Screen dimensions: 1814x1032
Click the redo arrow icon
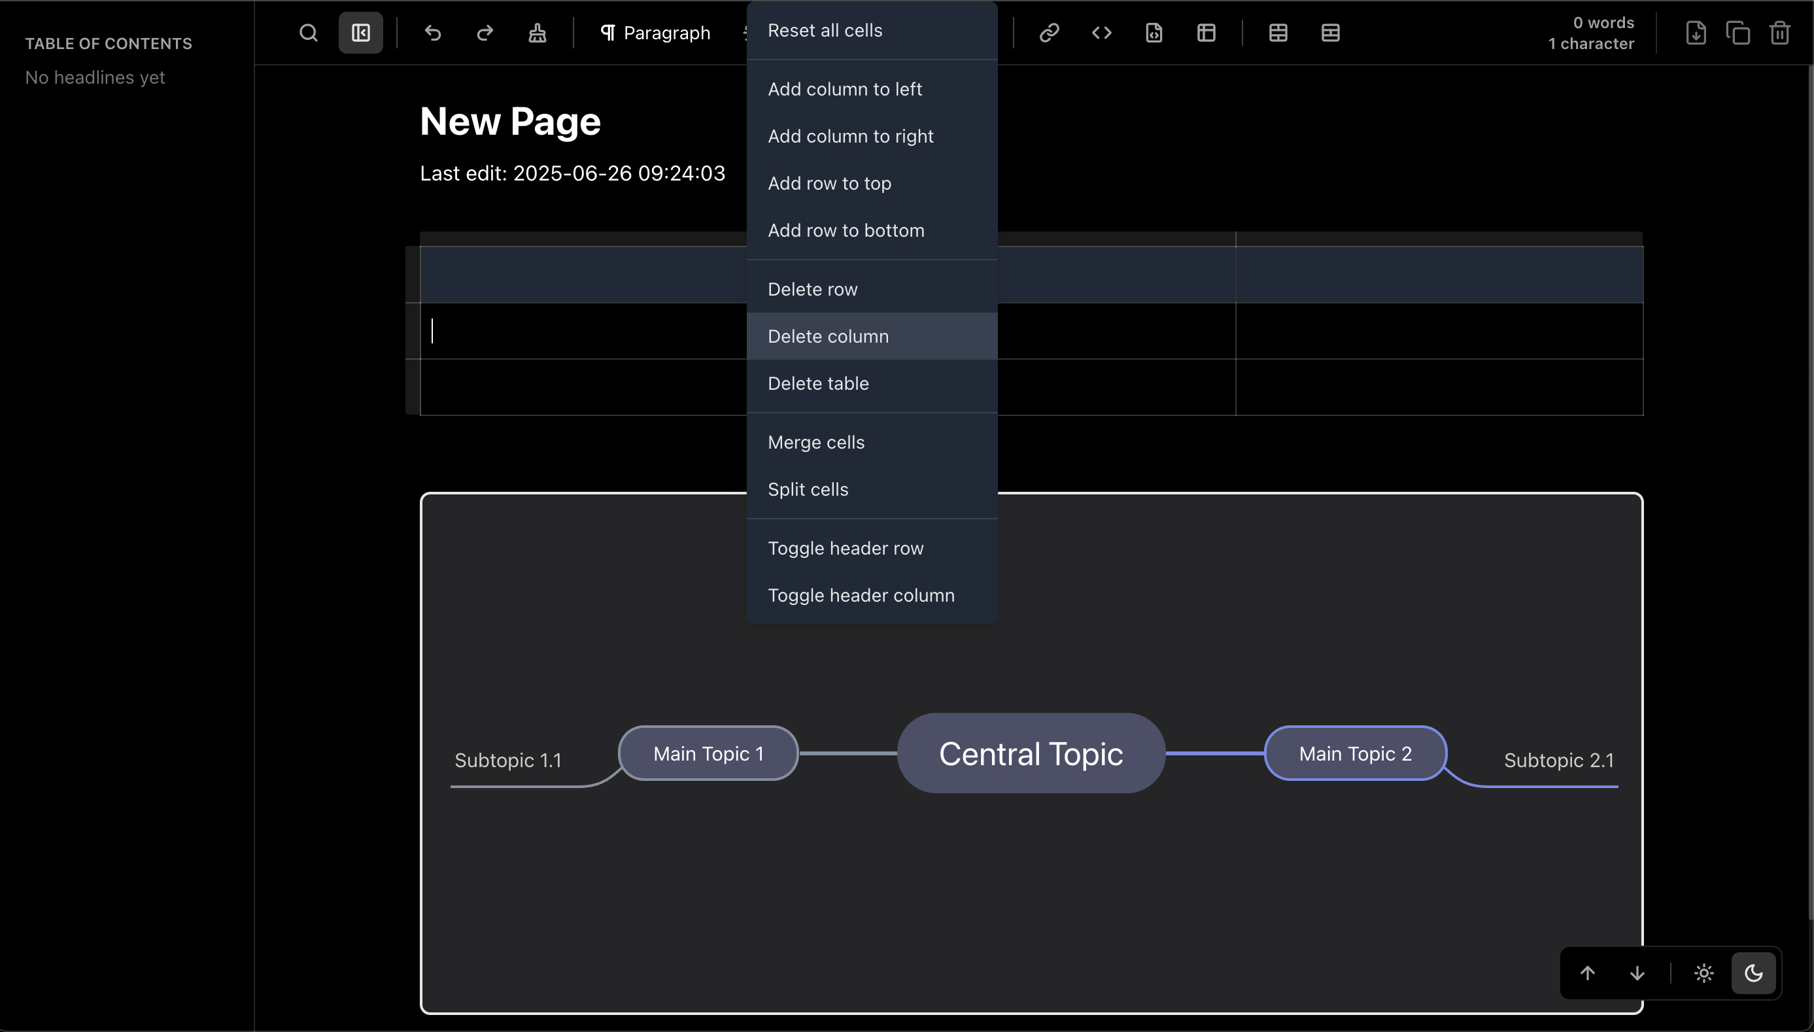tap(485, 33)
